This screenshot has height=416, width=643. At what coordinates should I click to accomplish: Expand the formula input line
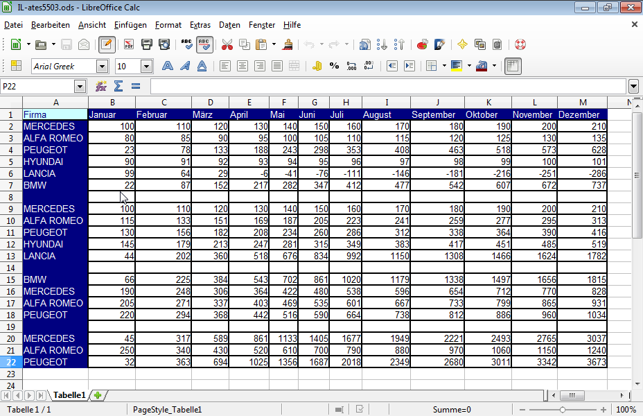click(x=633, y=87)
